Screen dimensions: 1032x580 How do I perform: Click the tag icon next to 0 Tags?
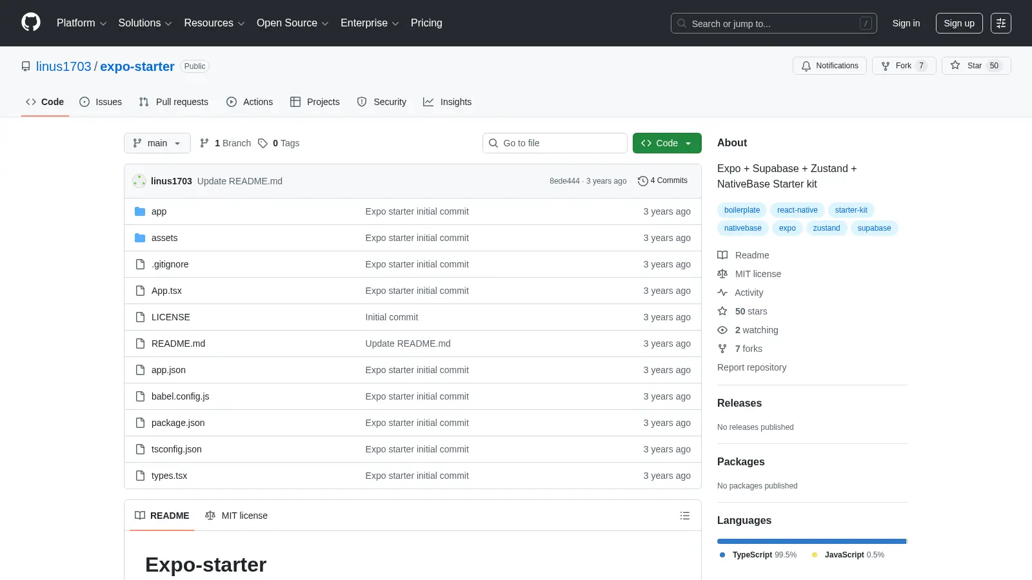coord(263,143)
